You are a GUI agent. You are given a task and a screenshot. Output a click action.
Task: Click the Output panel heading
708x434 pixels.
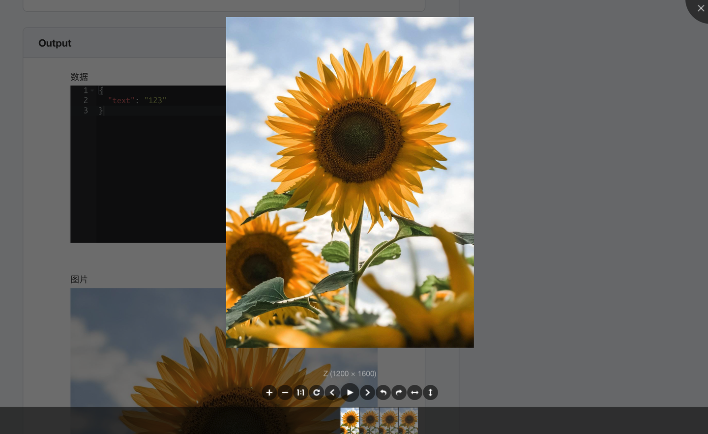pos(55,43)
